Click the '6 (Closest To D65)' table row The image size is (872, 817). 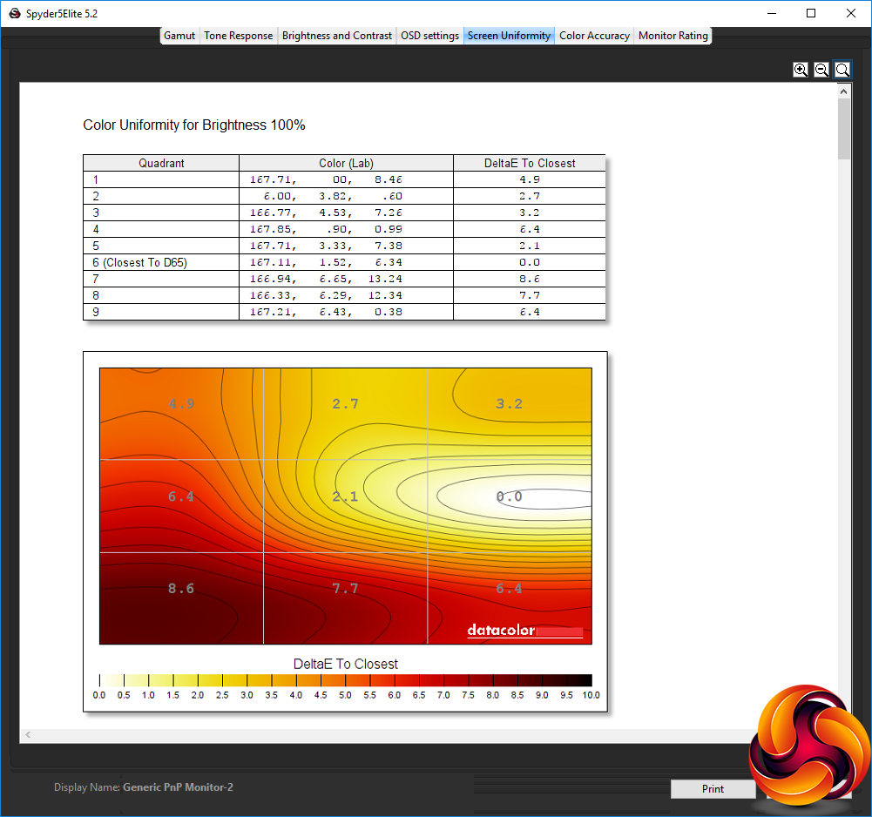click(x=344, y=262)
